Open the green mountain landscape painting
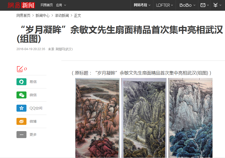 pyautogui.click(x=144, y=118)
